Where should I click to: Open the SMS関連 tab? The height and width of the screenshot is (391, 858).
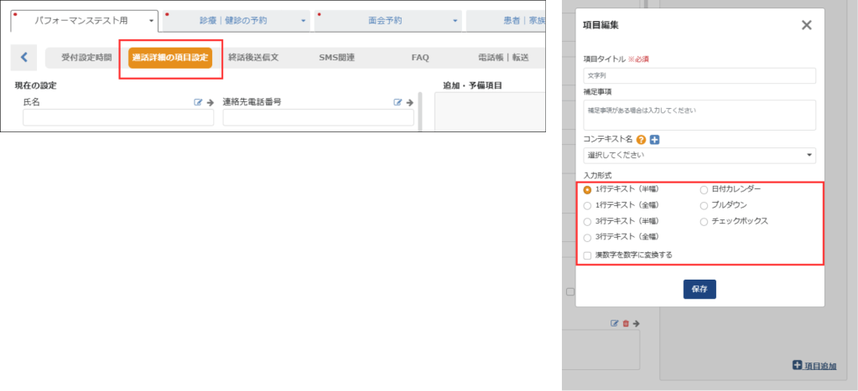point(336,58)
